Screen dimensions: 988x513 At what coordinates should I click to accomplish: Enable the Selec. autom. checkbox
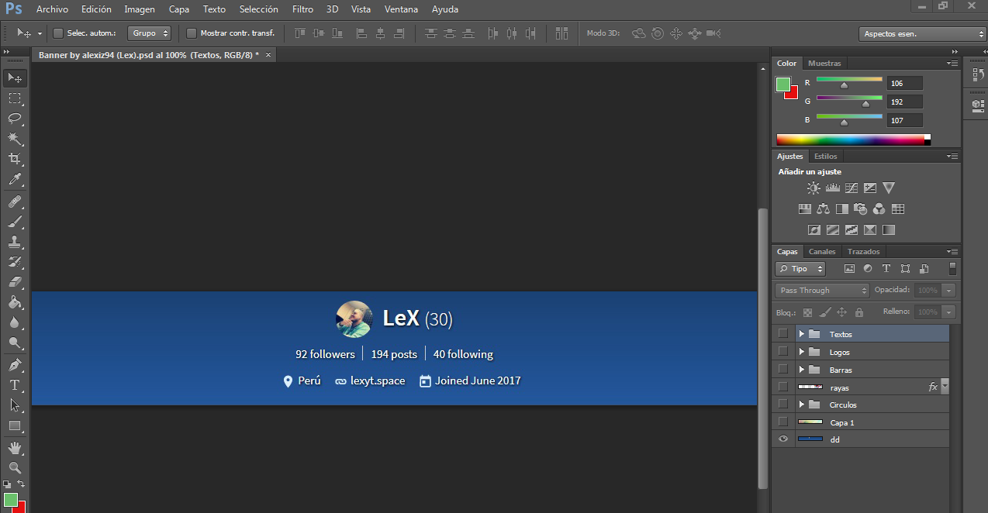click(x=57, y=33)
